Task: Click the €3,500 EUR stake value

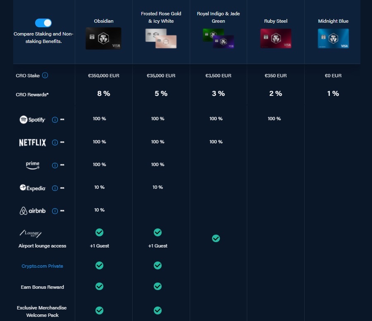Action: click(218, 76)
